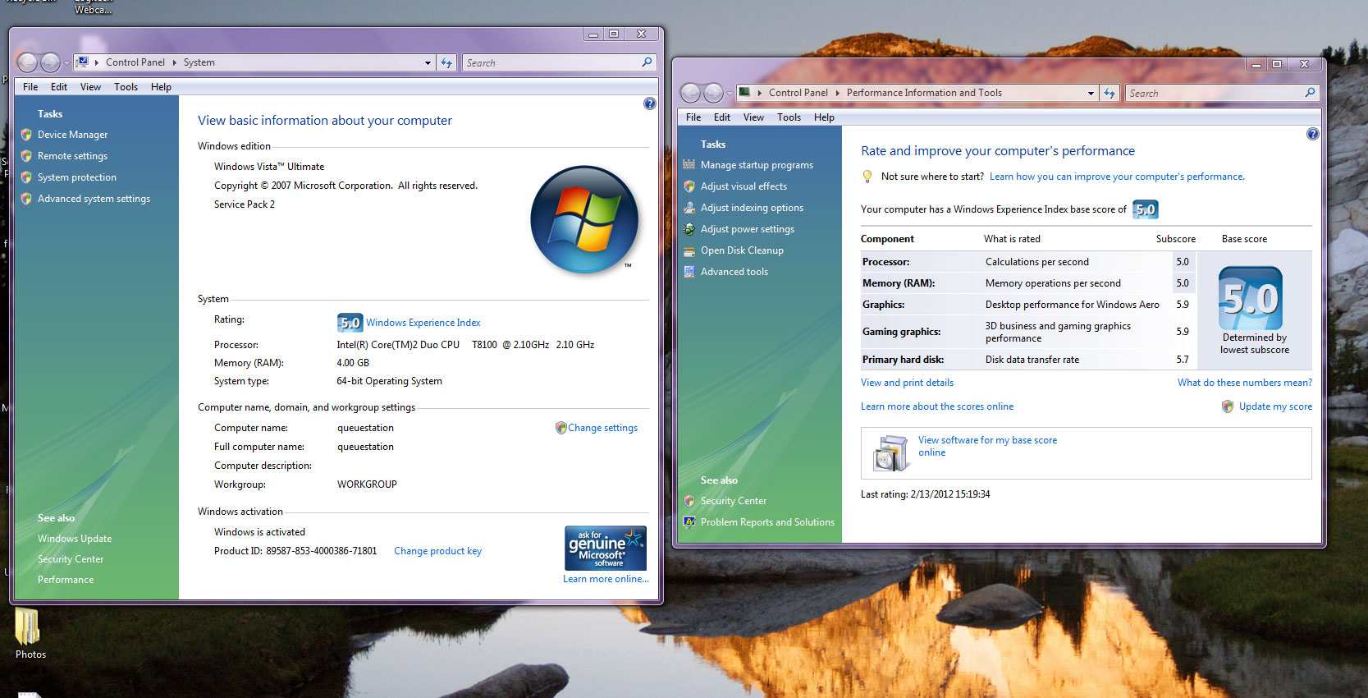Click Open Disk Cleanup icon

[689, 250]
